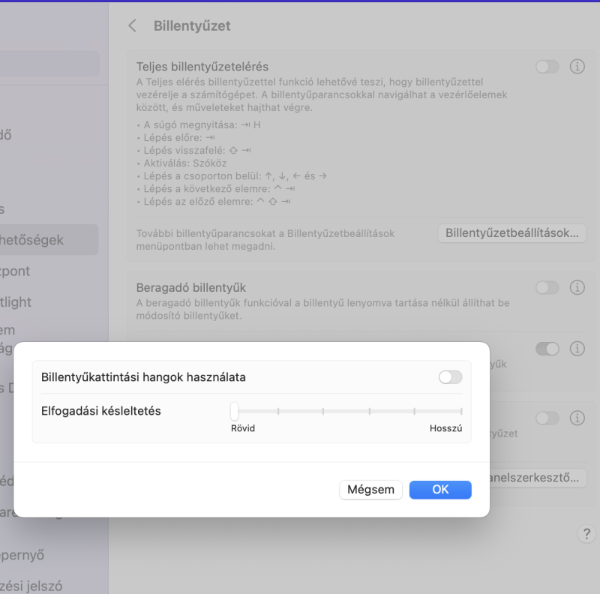Set delay slider to the Hosszú end
The height and width of the screenshot is (594, 600).
[460, 411]
